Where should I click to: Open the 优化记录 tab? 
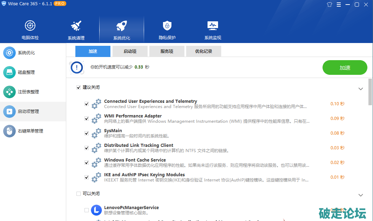point(204,51)
